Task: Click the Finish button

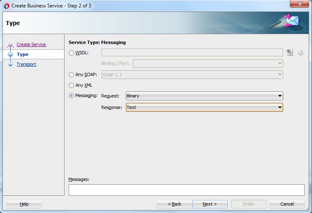Action: [x=249, y=204]
